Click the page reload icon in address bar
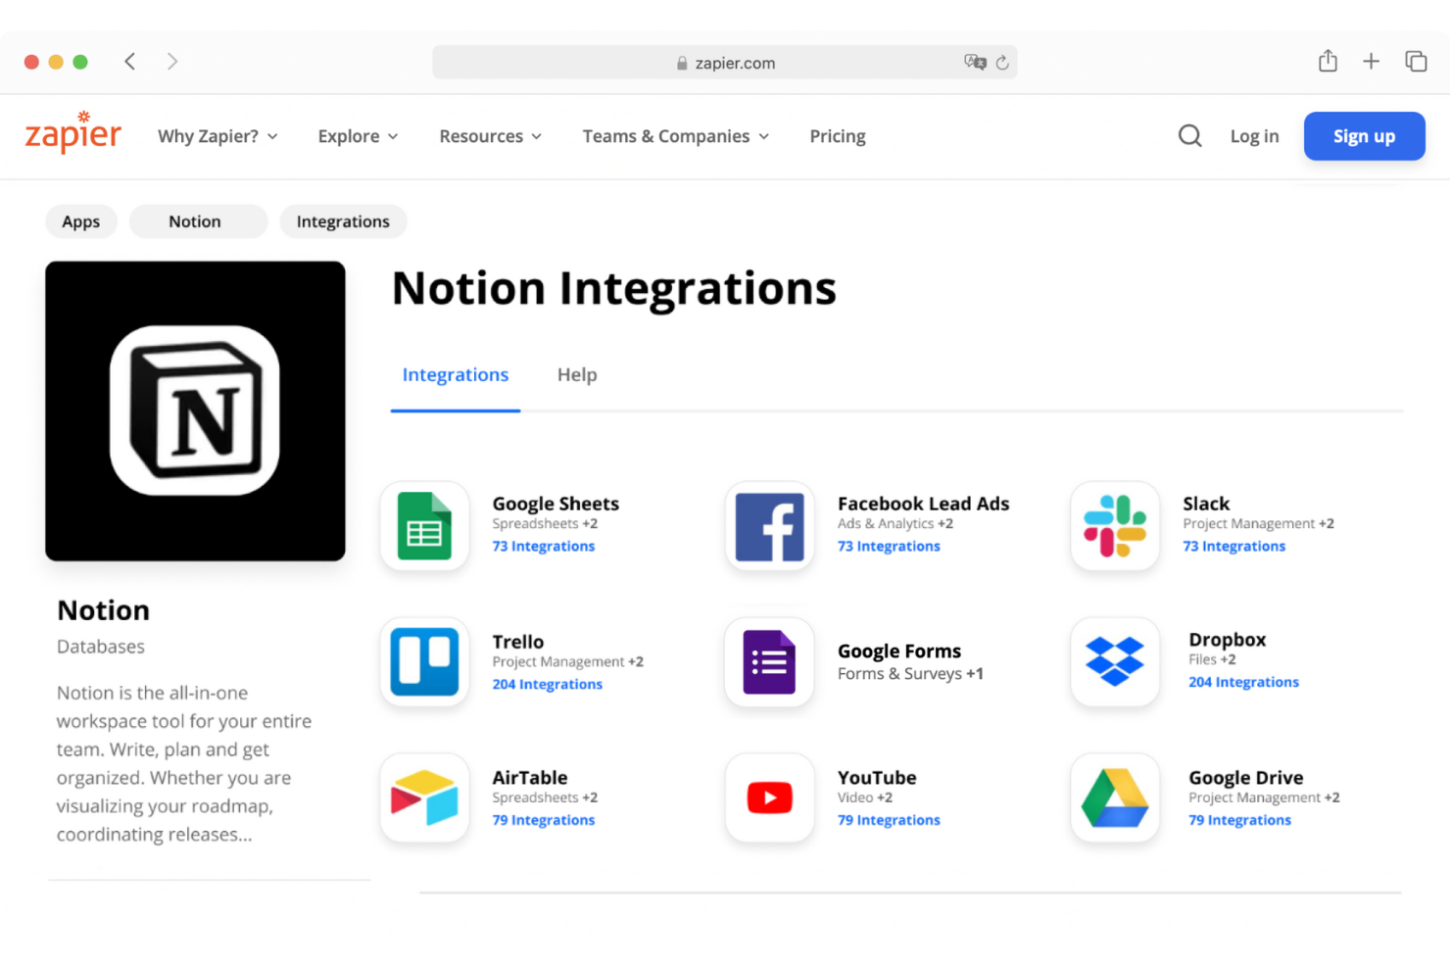This screenshot has height=967, width=1450. point(1002,62)
